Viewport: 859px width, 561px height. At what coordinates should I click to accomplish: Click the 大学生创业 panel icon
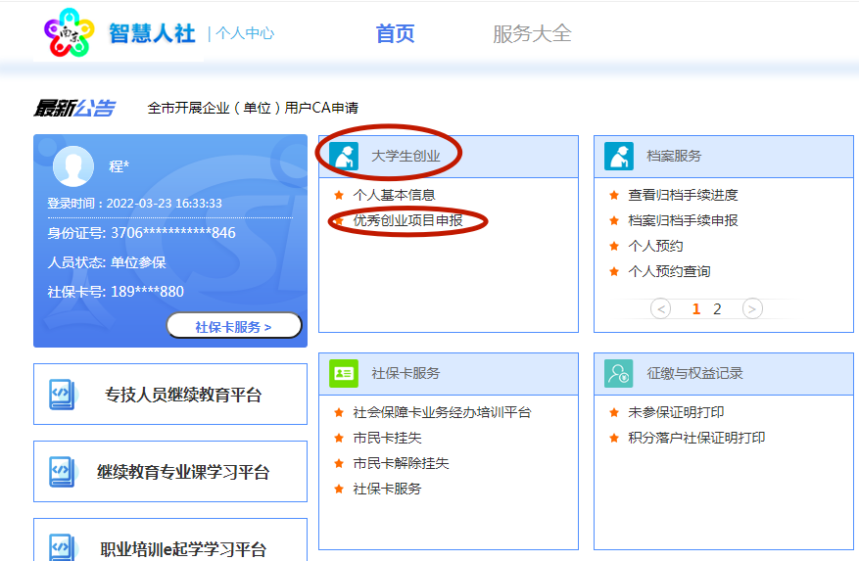click(x=344, y=156)
